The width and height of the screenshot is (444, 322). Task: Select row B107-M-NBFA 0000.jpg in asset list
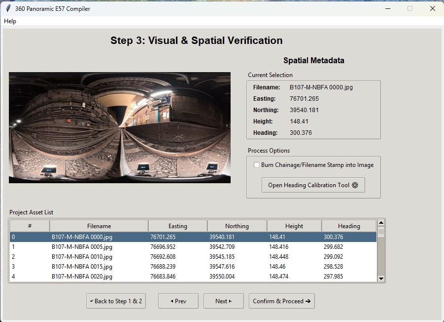pos(193,237)
